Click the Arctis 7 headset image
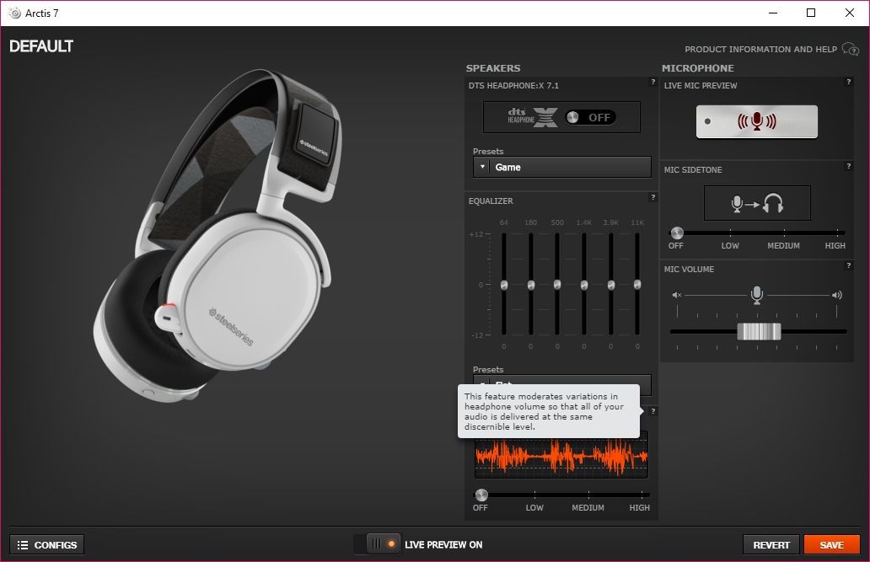 pyautogui.click(x=217, y=235)
